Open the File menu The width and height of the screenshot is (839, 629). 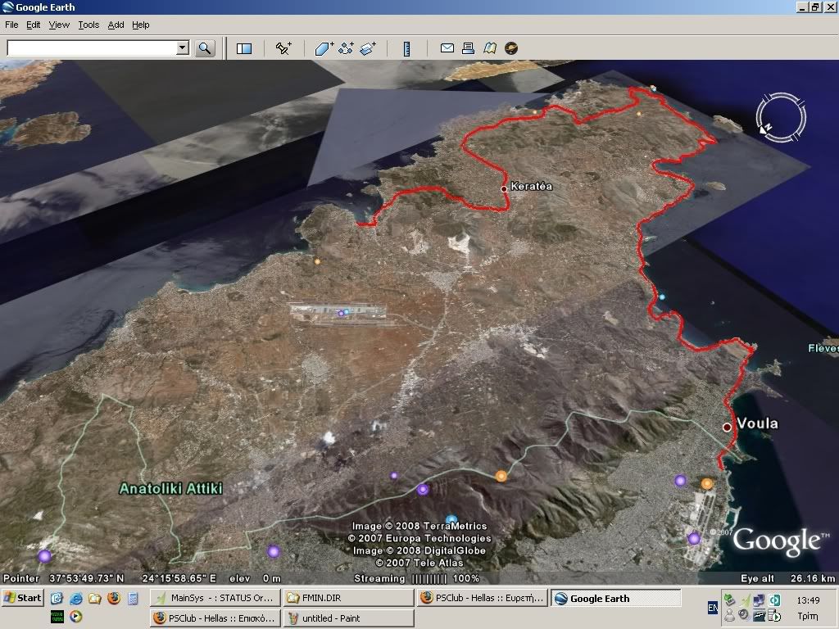click(x=11, y=25)
